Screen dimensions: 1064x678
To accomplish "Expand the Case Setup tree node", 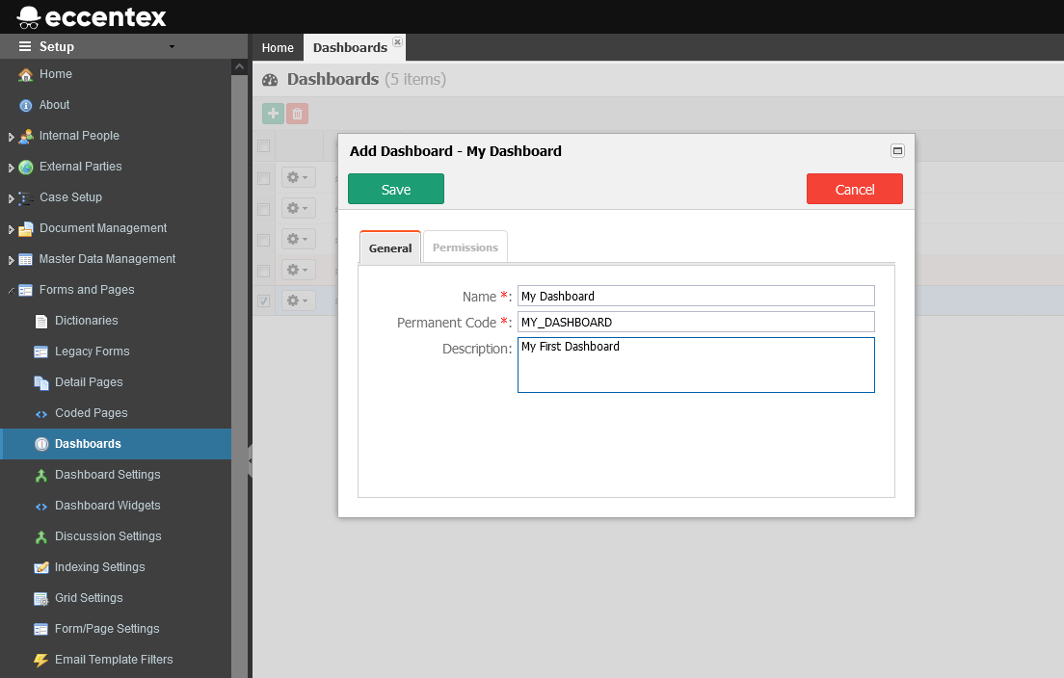I will (11, 198).
